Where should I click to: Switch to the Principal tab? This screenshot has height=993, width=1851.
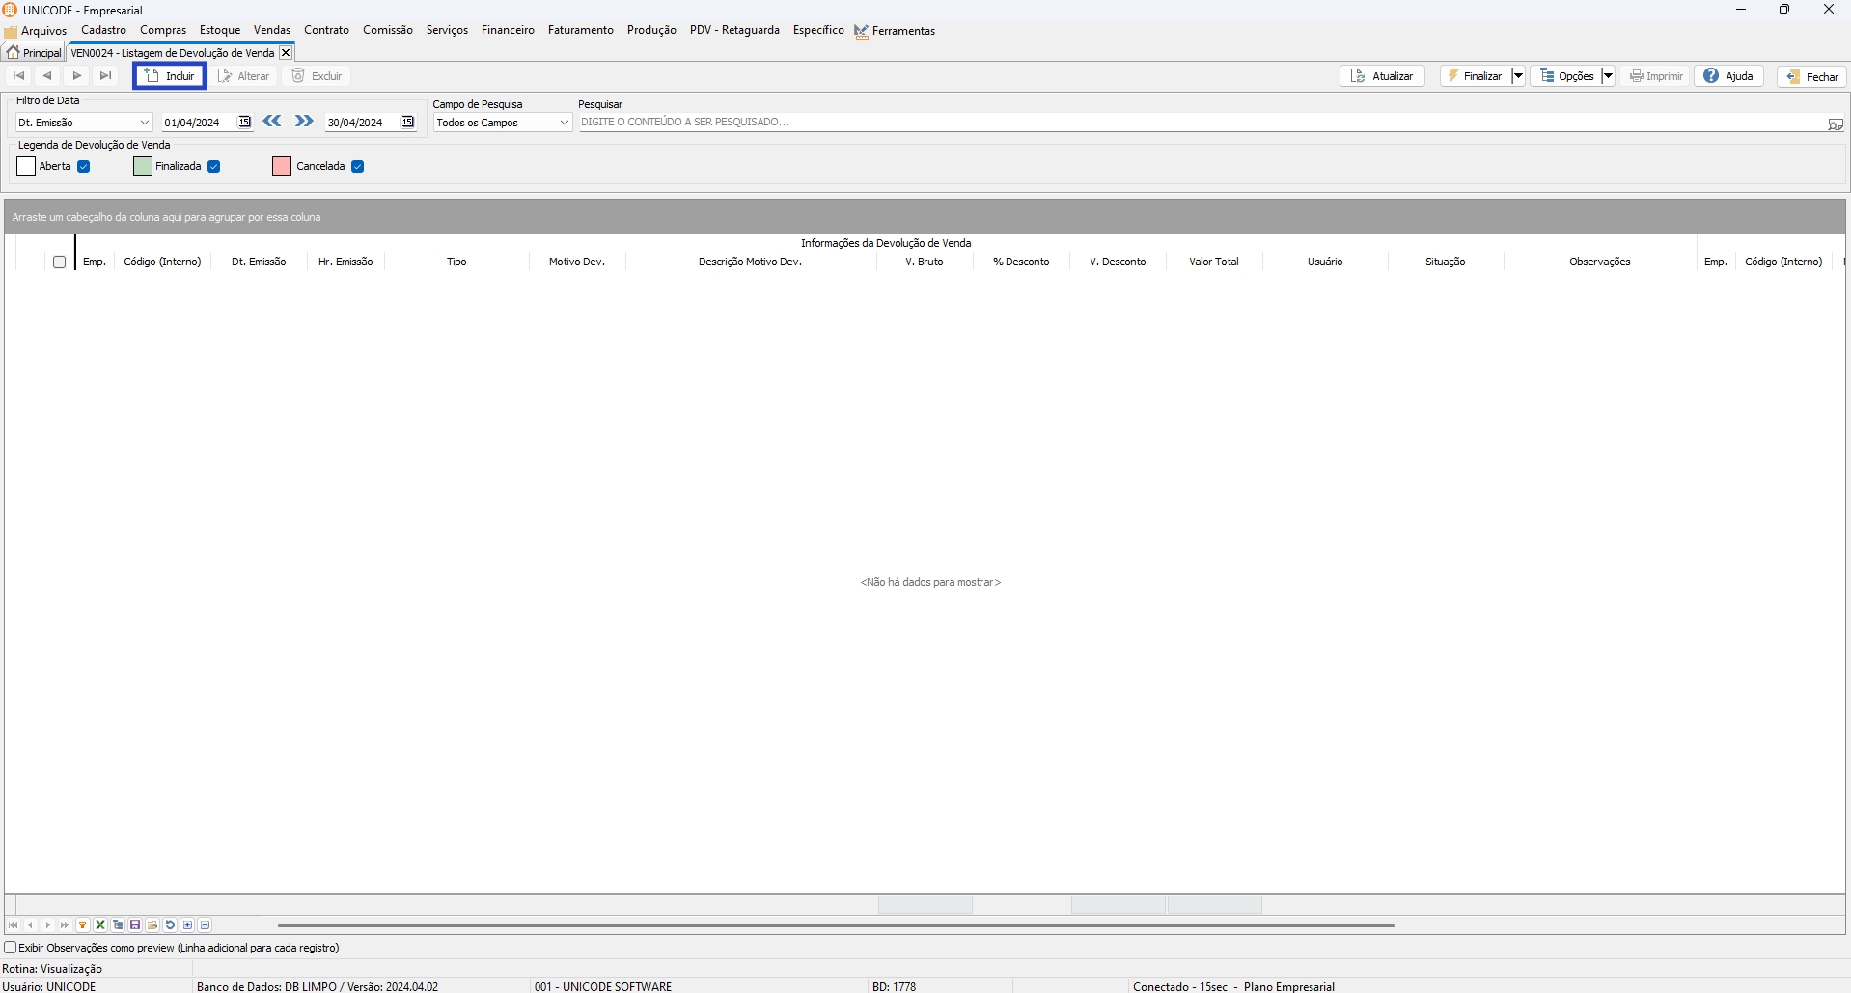(35, 53)
